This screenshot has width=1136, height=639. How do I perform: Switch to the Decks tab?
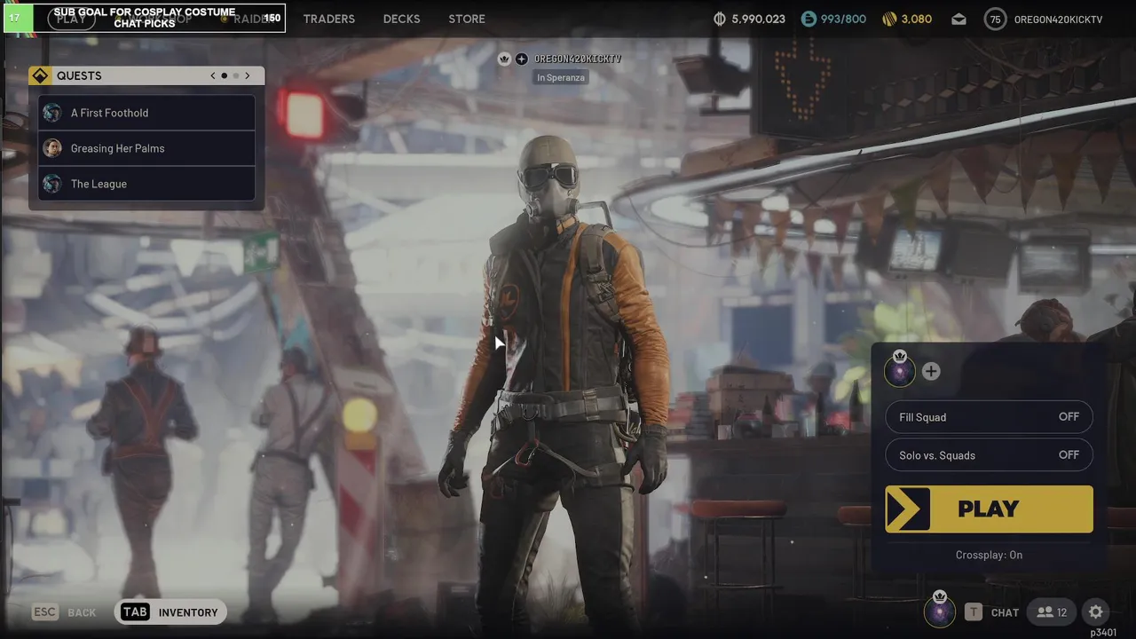coord(401,19)
